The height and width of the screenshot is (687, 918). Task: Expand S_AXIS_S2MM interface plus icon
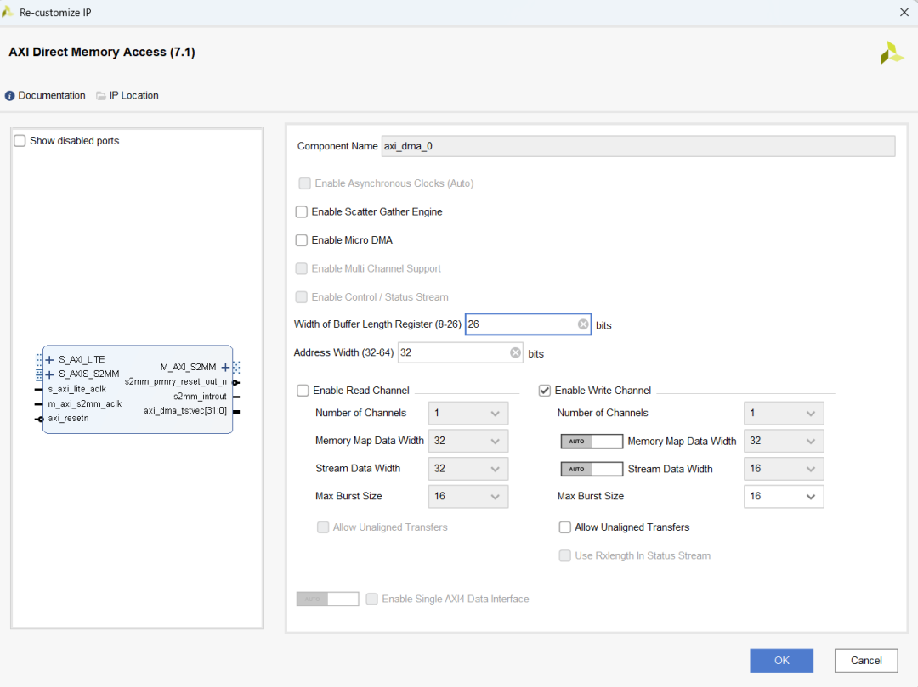[50, 374]
